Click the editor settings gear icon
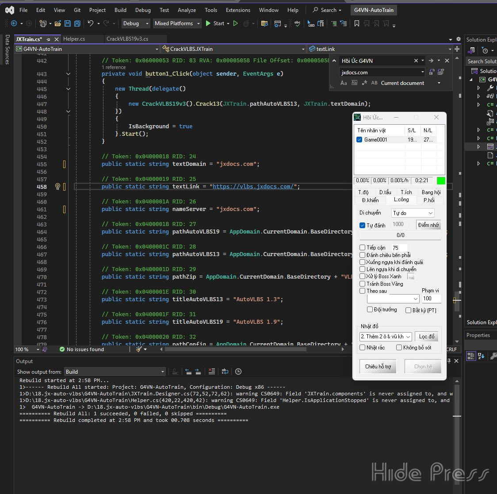The height and width of the screenshot is (494, 497). coord(459,39)
